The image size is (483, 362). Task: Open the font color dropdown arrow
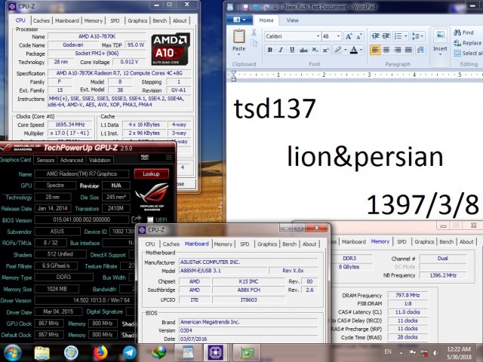tap(361, 50)
